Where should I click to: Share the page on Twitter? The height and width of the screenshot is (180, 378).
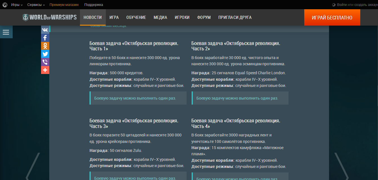pos(45,54)
